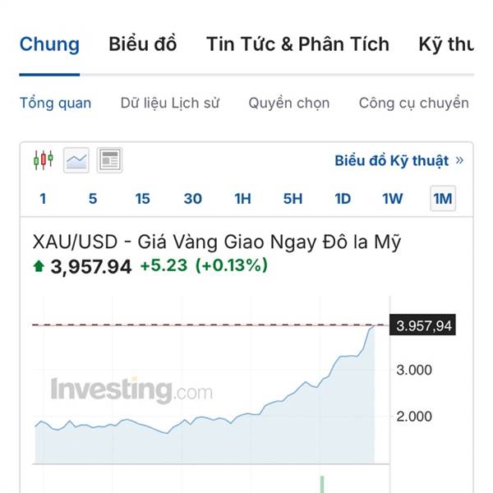The width and height of the screenshot is (493, 493).
Task: Open the news view chart icon
Action: tap(109, 159)
